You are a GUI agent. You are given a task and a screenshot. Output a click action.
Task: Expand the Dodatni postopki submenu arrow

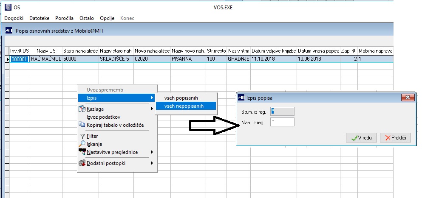click(152, 163)
